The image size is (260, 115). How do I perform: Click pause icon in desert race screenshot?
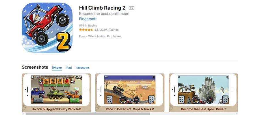(153, 77)
